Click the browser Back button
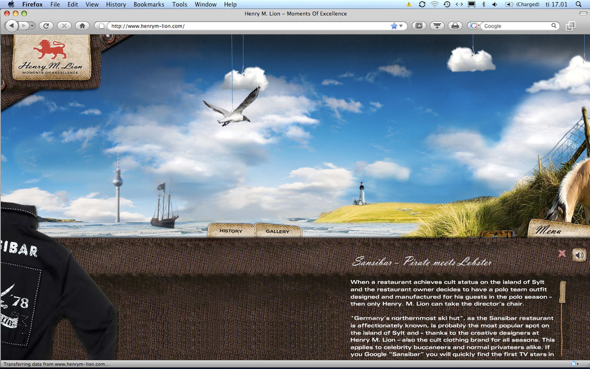The width and height of the screenshot is (590, 369). pyautogui.click(x=12, y=26)
